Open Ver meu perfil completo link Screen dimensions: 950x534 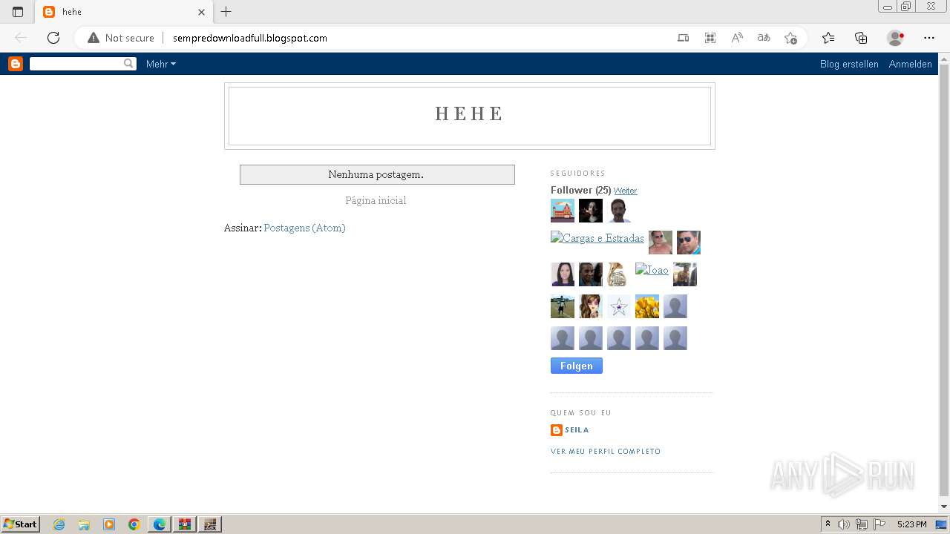pyautogui.click(x=606, y=451)
